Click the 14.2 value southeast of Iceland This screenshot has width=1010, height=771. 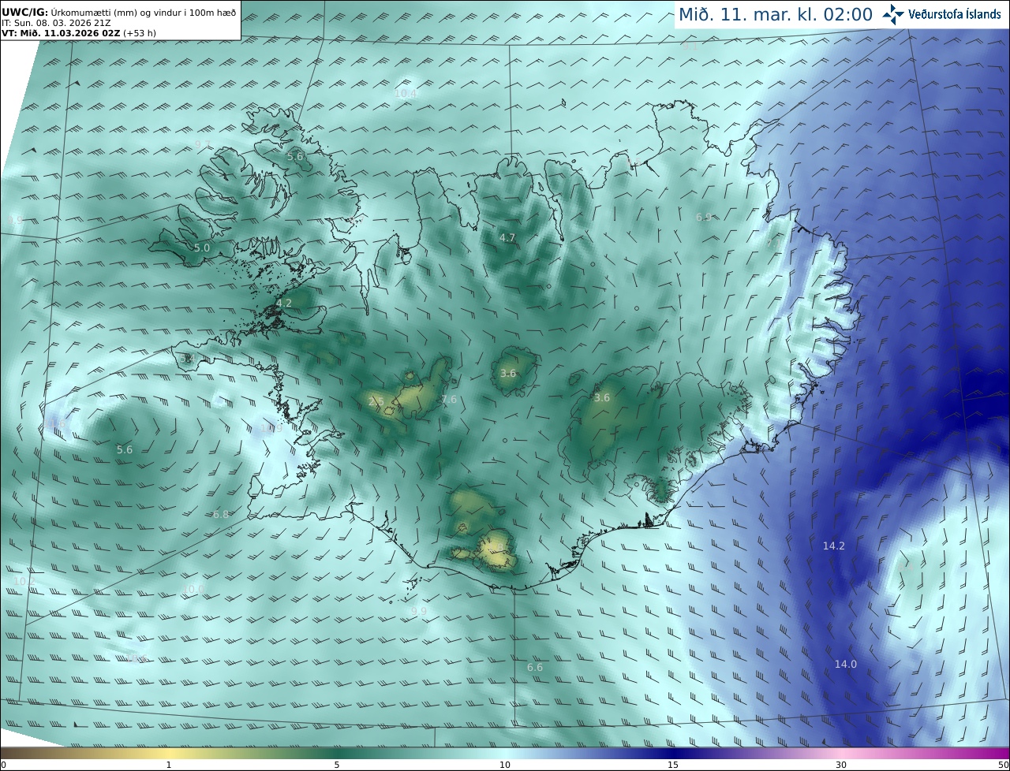(834, 546)
